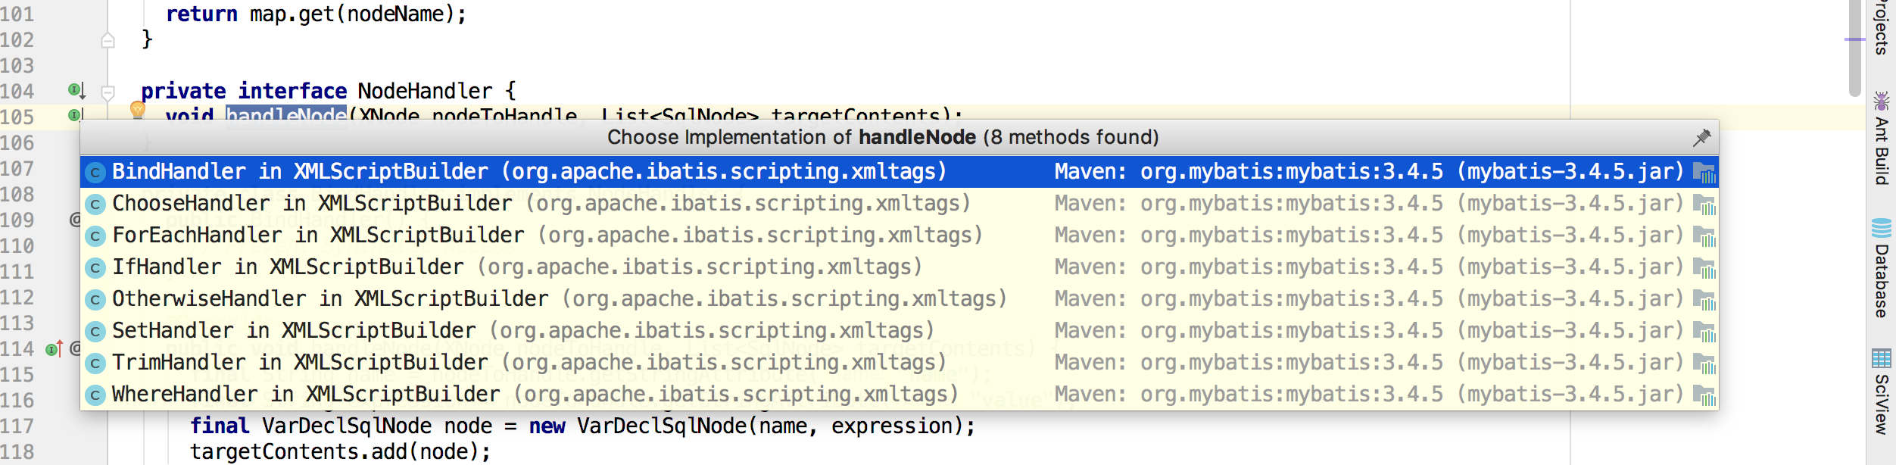The height and width of the screenshot is (465, 1896).
Task: Select BindHandler in XMLScriptBuilder implementation
Action: tap(899, 172)
